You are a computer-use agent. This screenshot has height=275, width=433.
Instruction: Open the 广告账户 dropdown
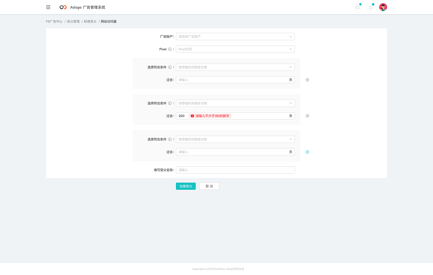[235, 37]
